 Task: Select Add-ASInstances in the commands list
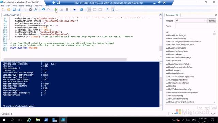(173, 70)
